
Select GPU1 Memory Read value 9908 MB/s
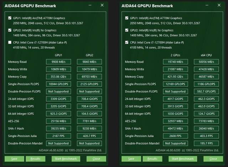(58, 62)
